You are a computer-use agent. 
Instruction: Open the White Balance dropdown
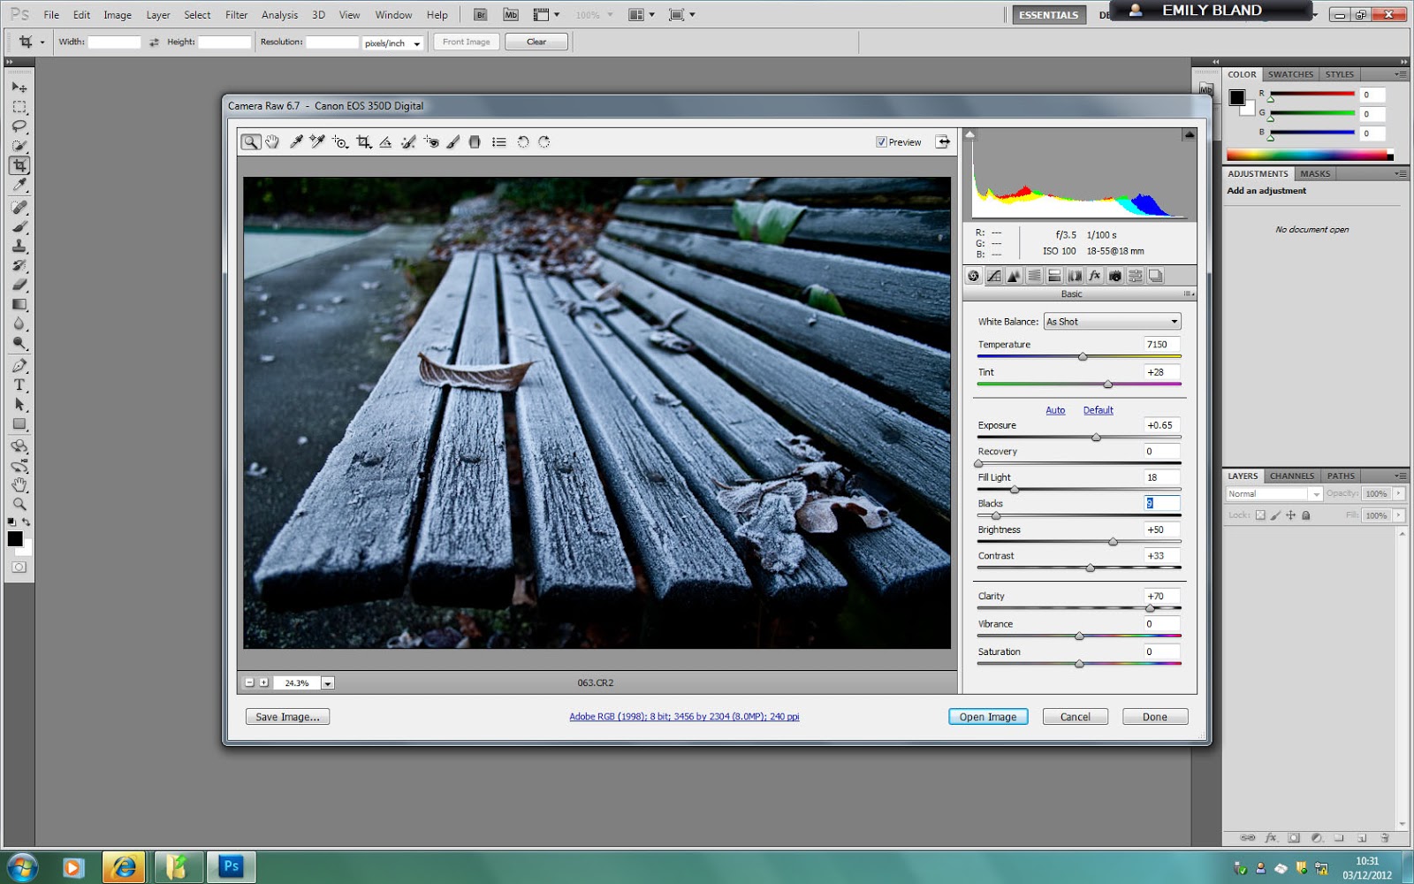1113,322
